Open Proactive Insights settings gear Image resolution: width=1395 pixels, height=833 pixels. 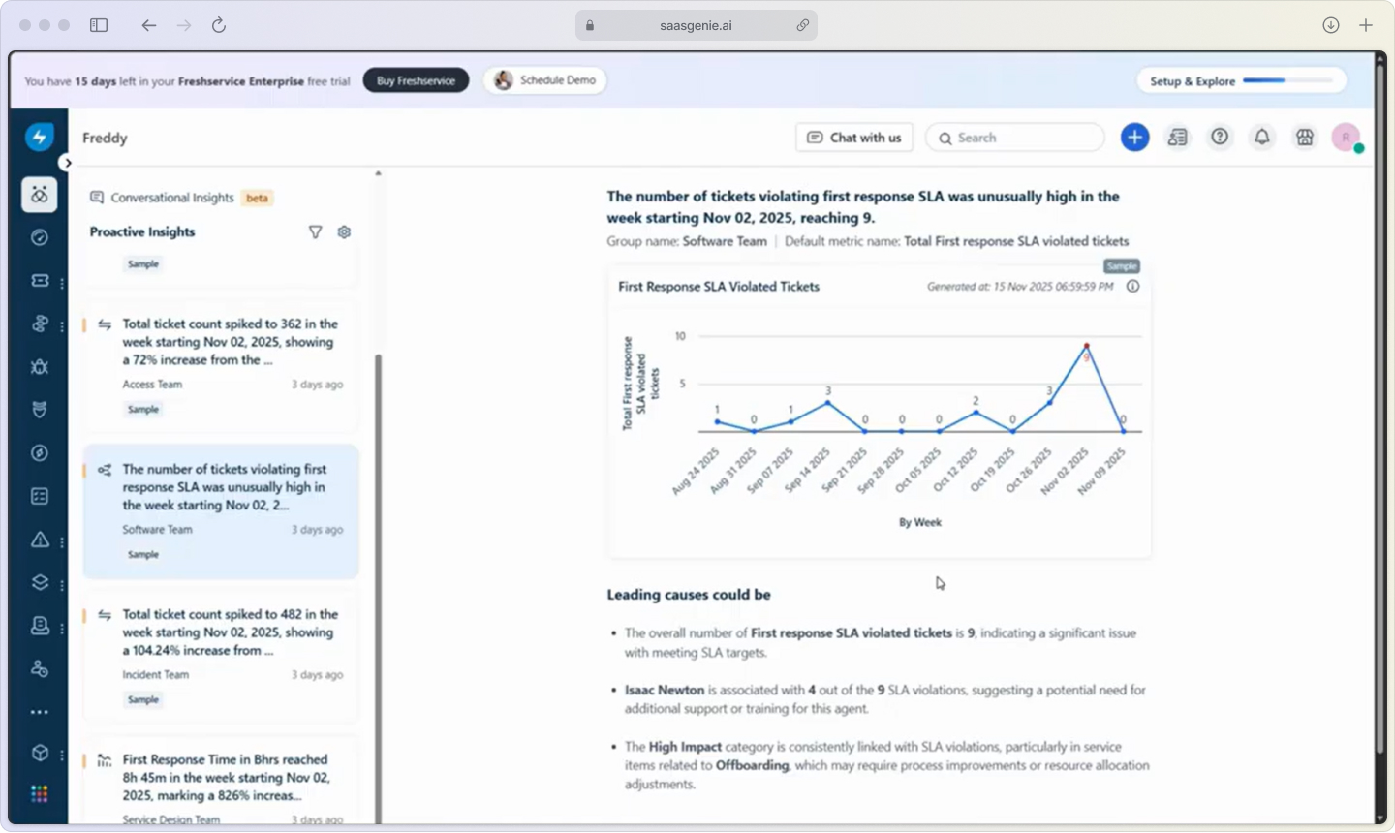point(344,232)
